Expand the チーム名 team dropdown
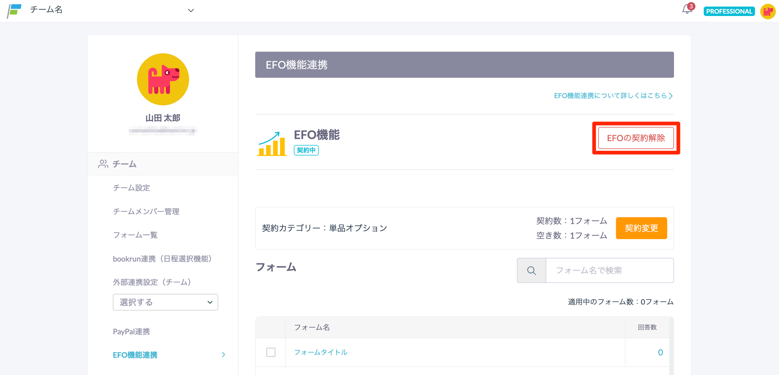 [x=191, y=11]
